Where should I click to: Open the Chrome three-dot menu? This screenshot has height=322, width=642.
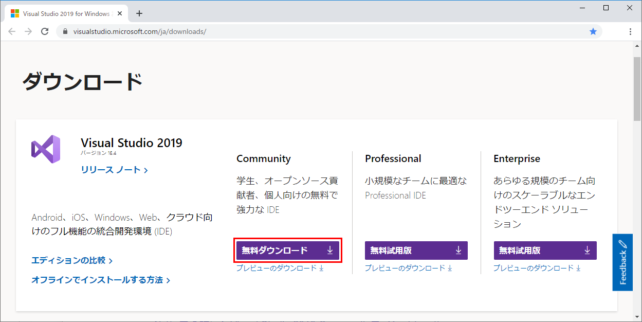[x=630, y=31]
